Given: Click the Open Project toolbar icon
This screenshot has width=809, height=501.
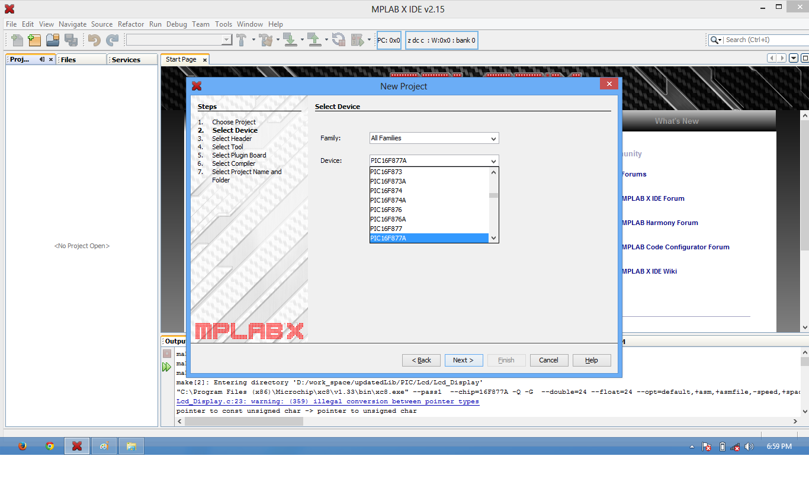Looking at the screenshot, I should (53, 40).
